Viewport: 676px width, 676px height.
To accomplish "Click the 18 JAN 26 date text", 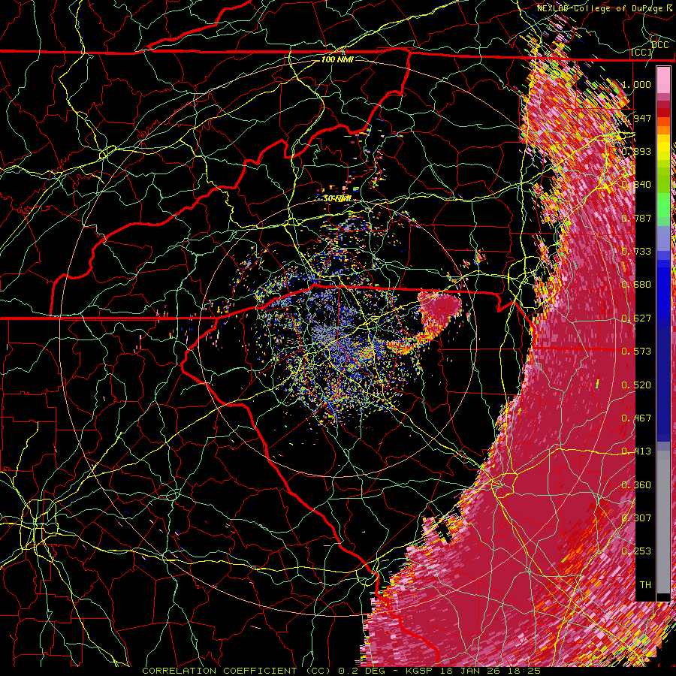I will coord(469,671).
